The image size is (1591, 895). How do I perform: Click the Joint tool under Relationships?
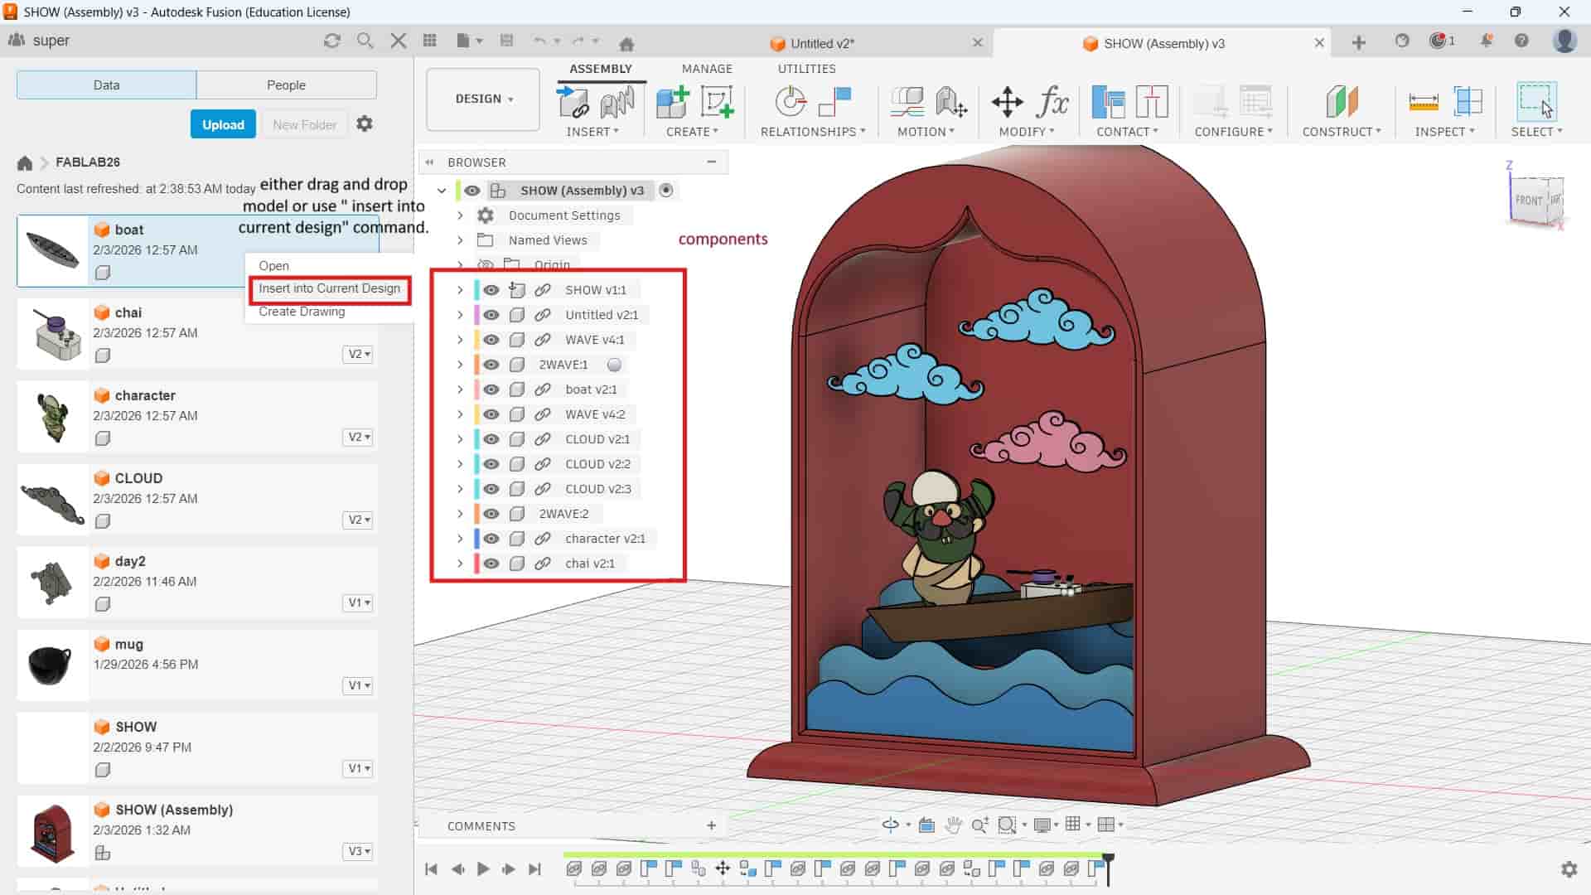point(790,102)
